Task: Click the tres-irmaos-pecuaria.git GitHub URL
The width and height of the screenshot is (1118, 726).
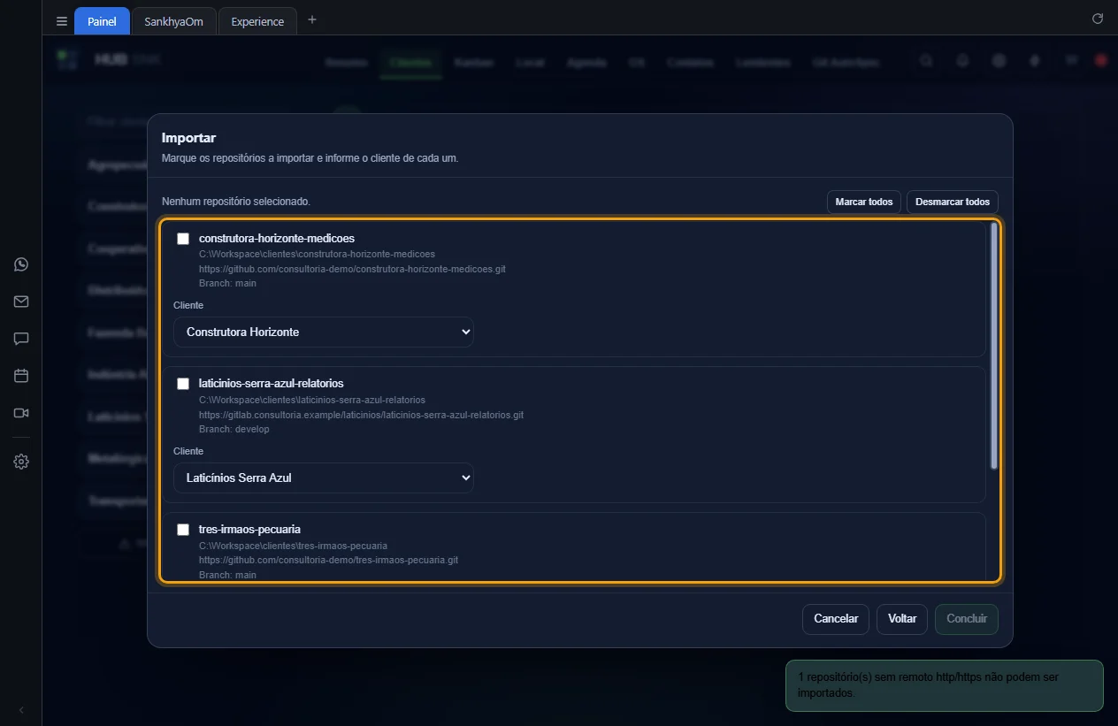Action: click(x=328, y=561)
